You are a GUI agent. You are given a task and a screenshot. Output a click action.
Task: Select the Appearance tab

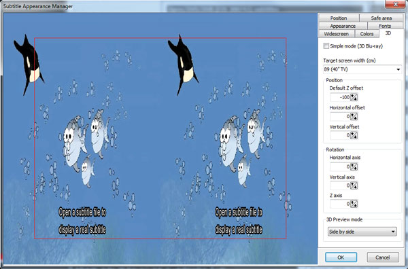[x=343, y=26]
